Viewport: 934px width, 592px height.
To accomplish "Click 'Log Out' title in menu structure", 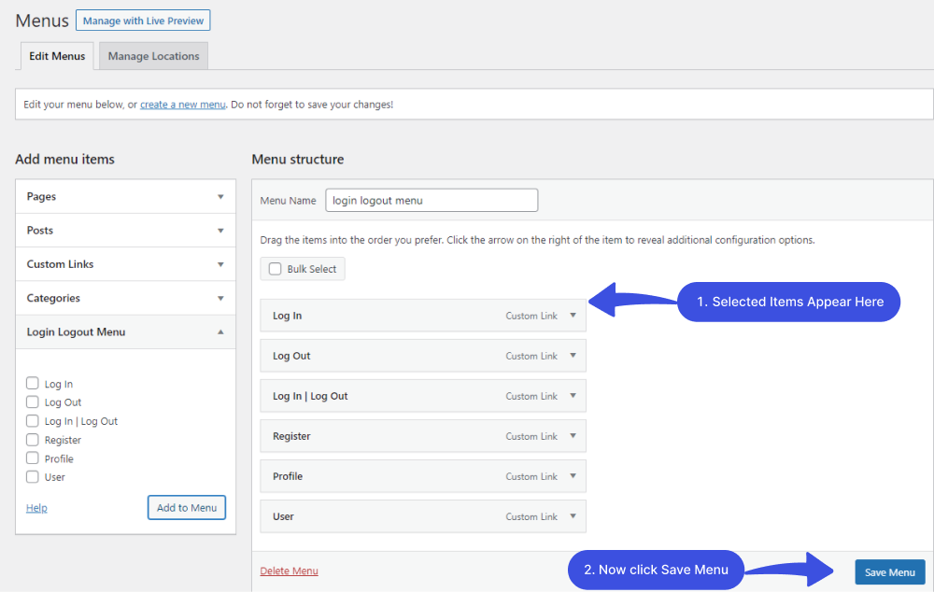I will pos(291,356).
